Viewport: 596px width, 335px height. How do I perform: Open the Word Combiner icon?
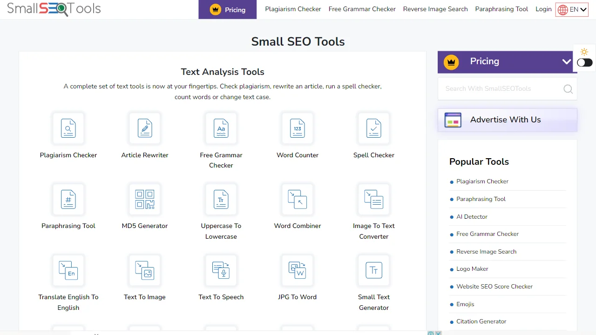click(298, 199)
